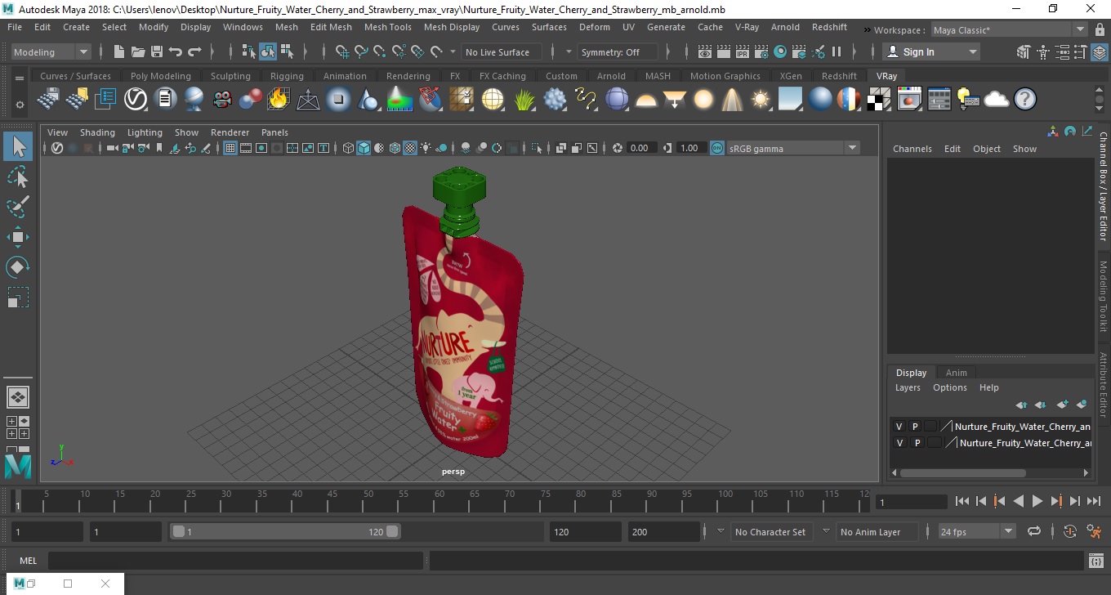Toggle the viewport grid display icon
The width and height of the screenshot is (1111, 595).
pyautogui.click(x=230, y=148)
